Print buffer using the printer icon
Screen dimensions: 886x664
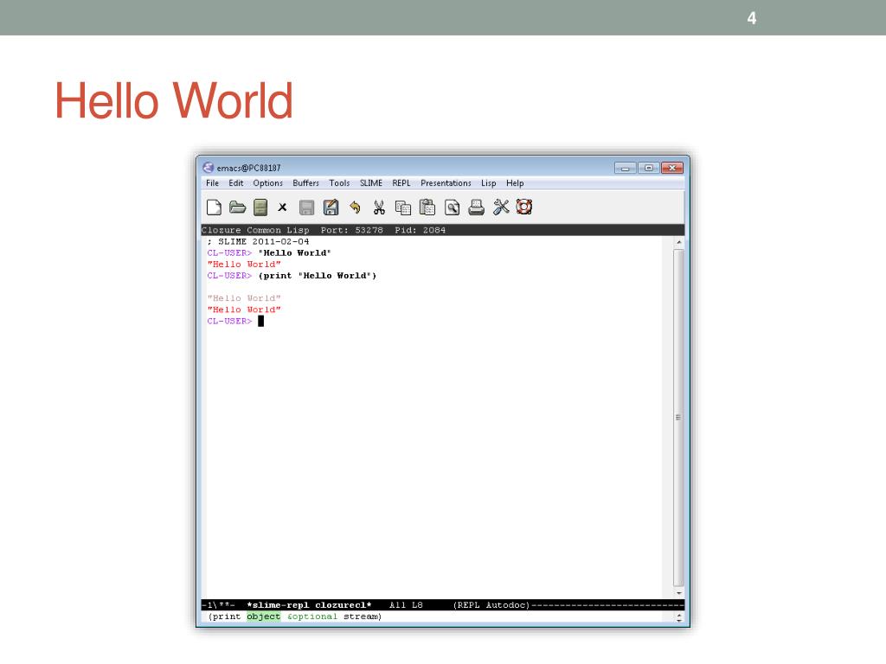click(x=476, y=207)
